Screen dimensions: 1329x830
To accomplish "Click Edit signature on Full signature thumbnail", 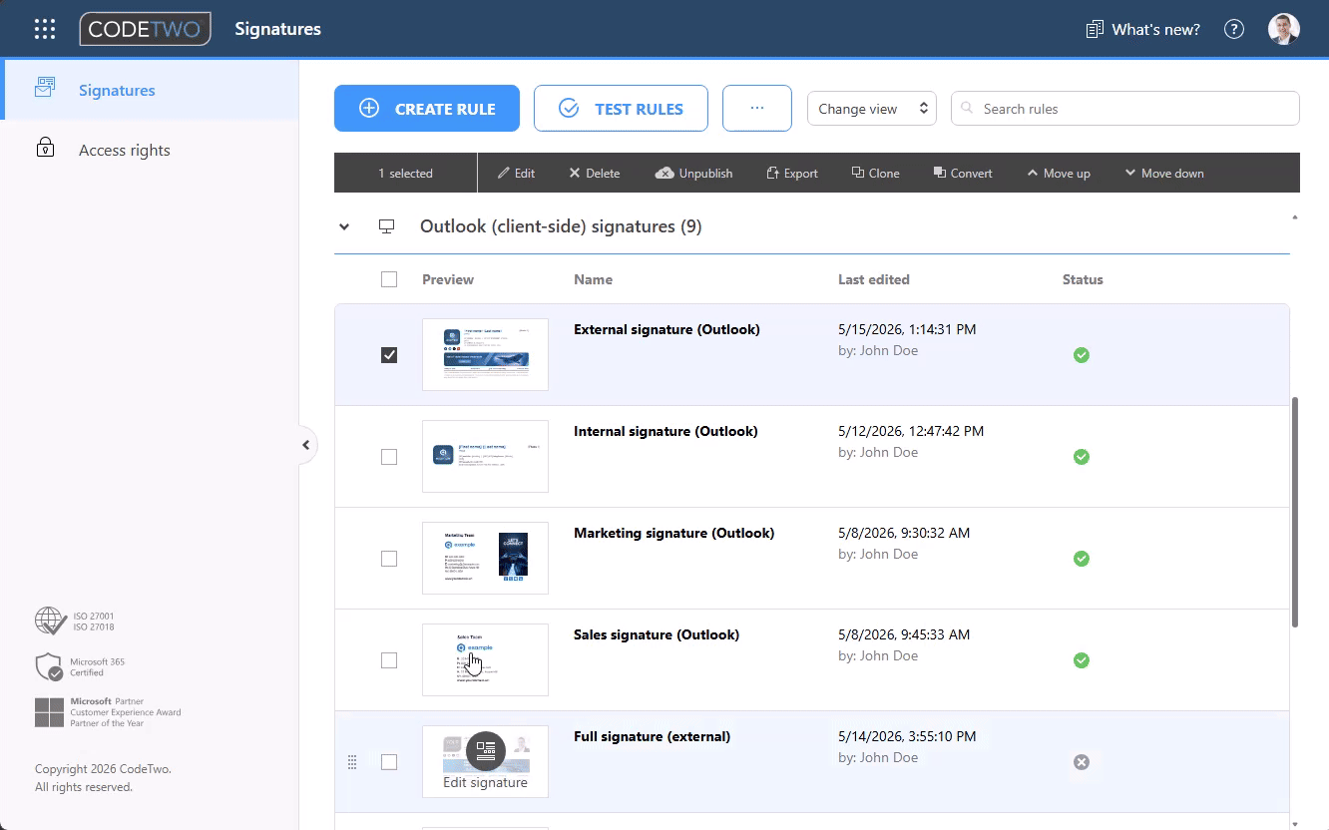I will click(485, 761).
